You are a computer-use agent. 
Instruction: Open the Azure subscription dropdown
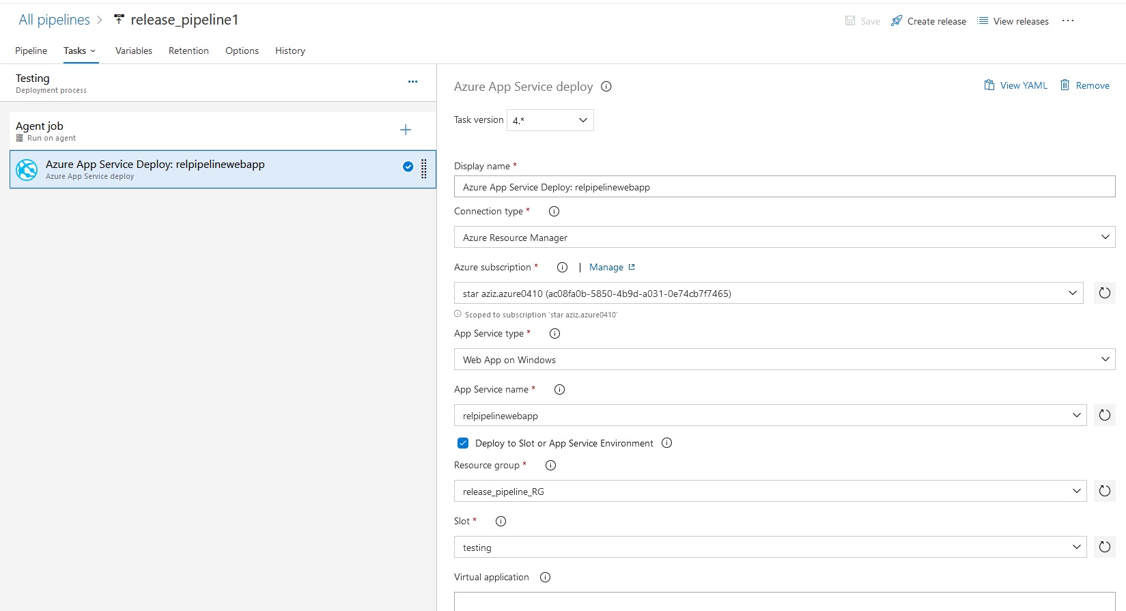pos(769,293)
